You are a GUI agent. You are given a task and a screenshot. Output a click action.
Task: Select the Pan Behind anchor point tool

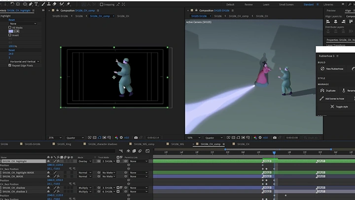pyautogui.click(x=18, y=4)
